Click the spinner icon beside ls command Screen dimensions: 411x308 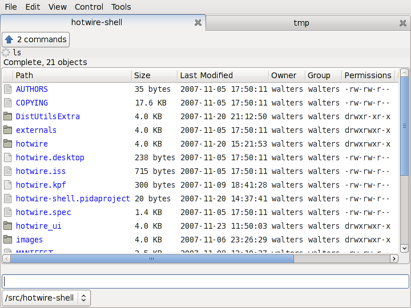coord(6,52)
